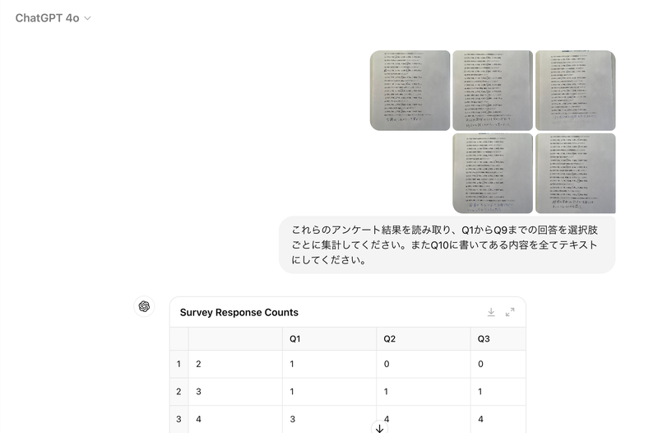The width and height of the screenshot is (658, 433).
Task: Select row number 3 in the table
Action: (x=178, y=419)
